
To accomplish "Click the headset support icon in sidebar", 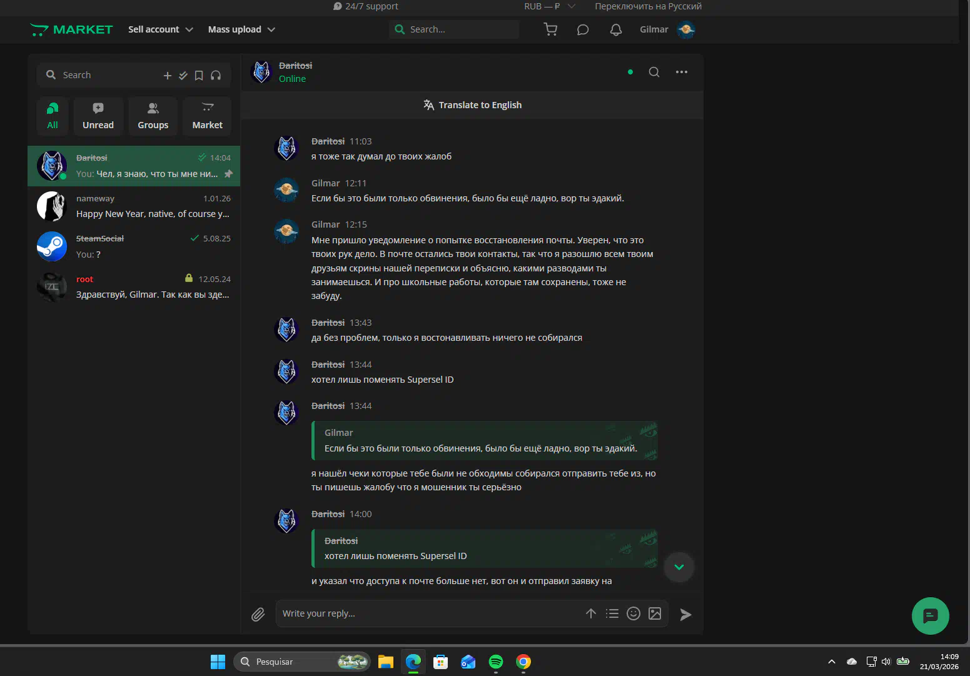I will click(x=216, y=75).
